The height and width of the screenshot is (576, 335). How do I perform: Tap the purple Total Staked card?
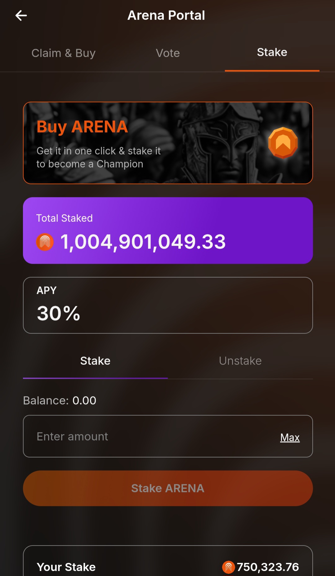coord(168,230)
